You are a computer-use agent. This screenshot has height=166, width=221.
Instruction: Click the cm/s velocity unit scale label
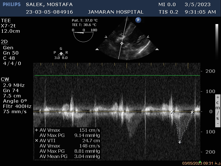coord(218,111)
